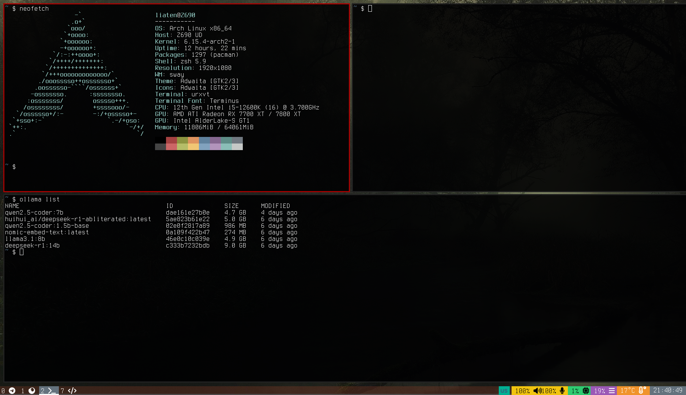Screen dimensions: 686x395
Task: Click the dark purple color block in neofetch
Action: coord(215,140)
